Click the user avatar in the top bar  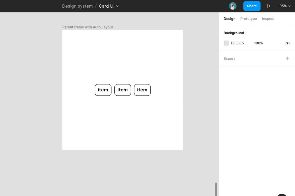[233, 6]
